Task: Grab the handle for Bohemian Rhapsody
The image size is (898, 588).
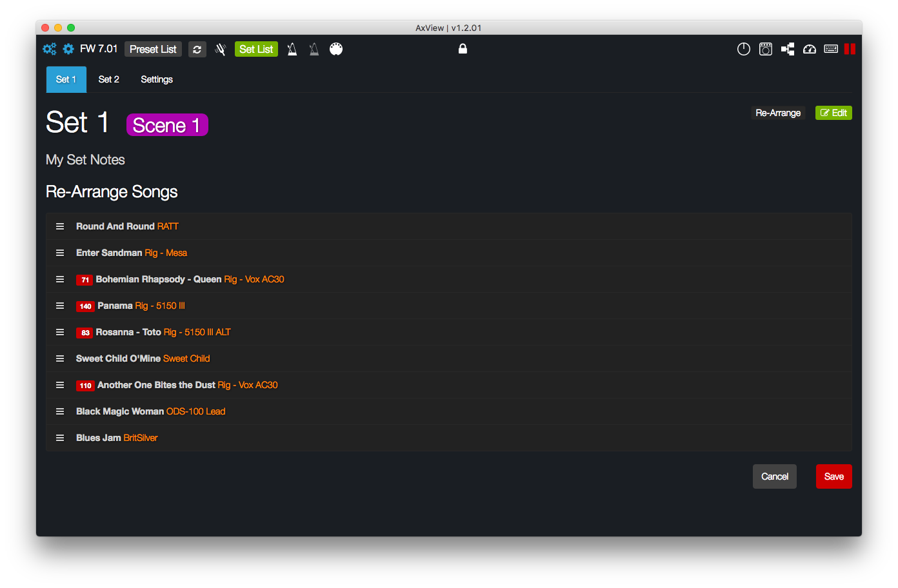Action: [60, 279]
